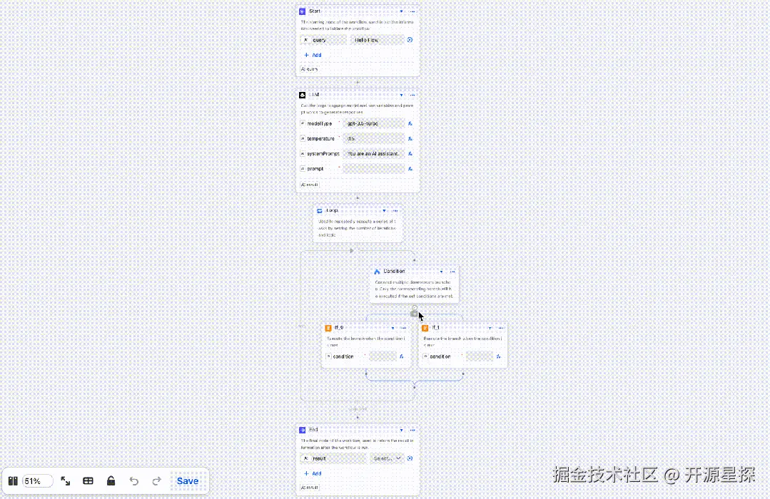Click the variable picker icon beside the query field

[409, 40]
